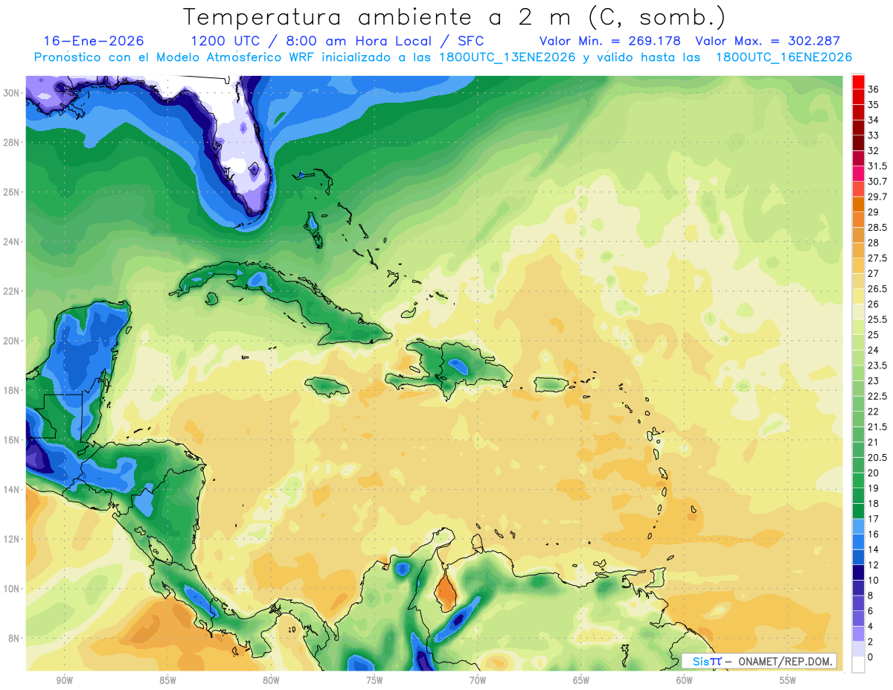Click the 27.5 legend value
893x690 pixels.
[x=877, y=258]
